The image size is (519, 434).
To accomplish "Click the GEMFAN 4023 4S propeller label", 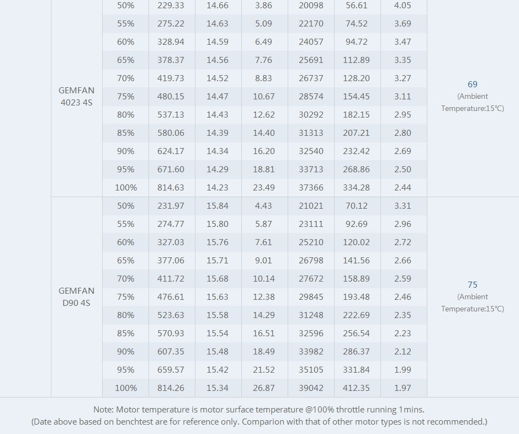I will pyautogui.click(x=76, y=97).
